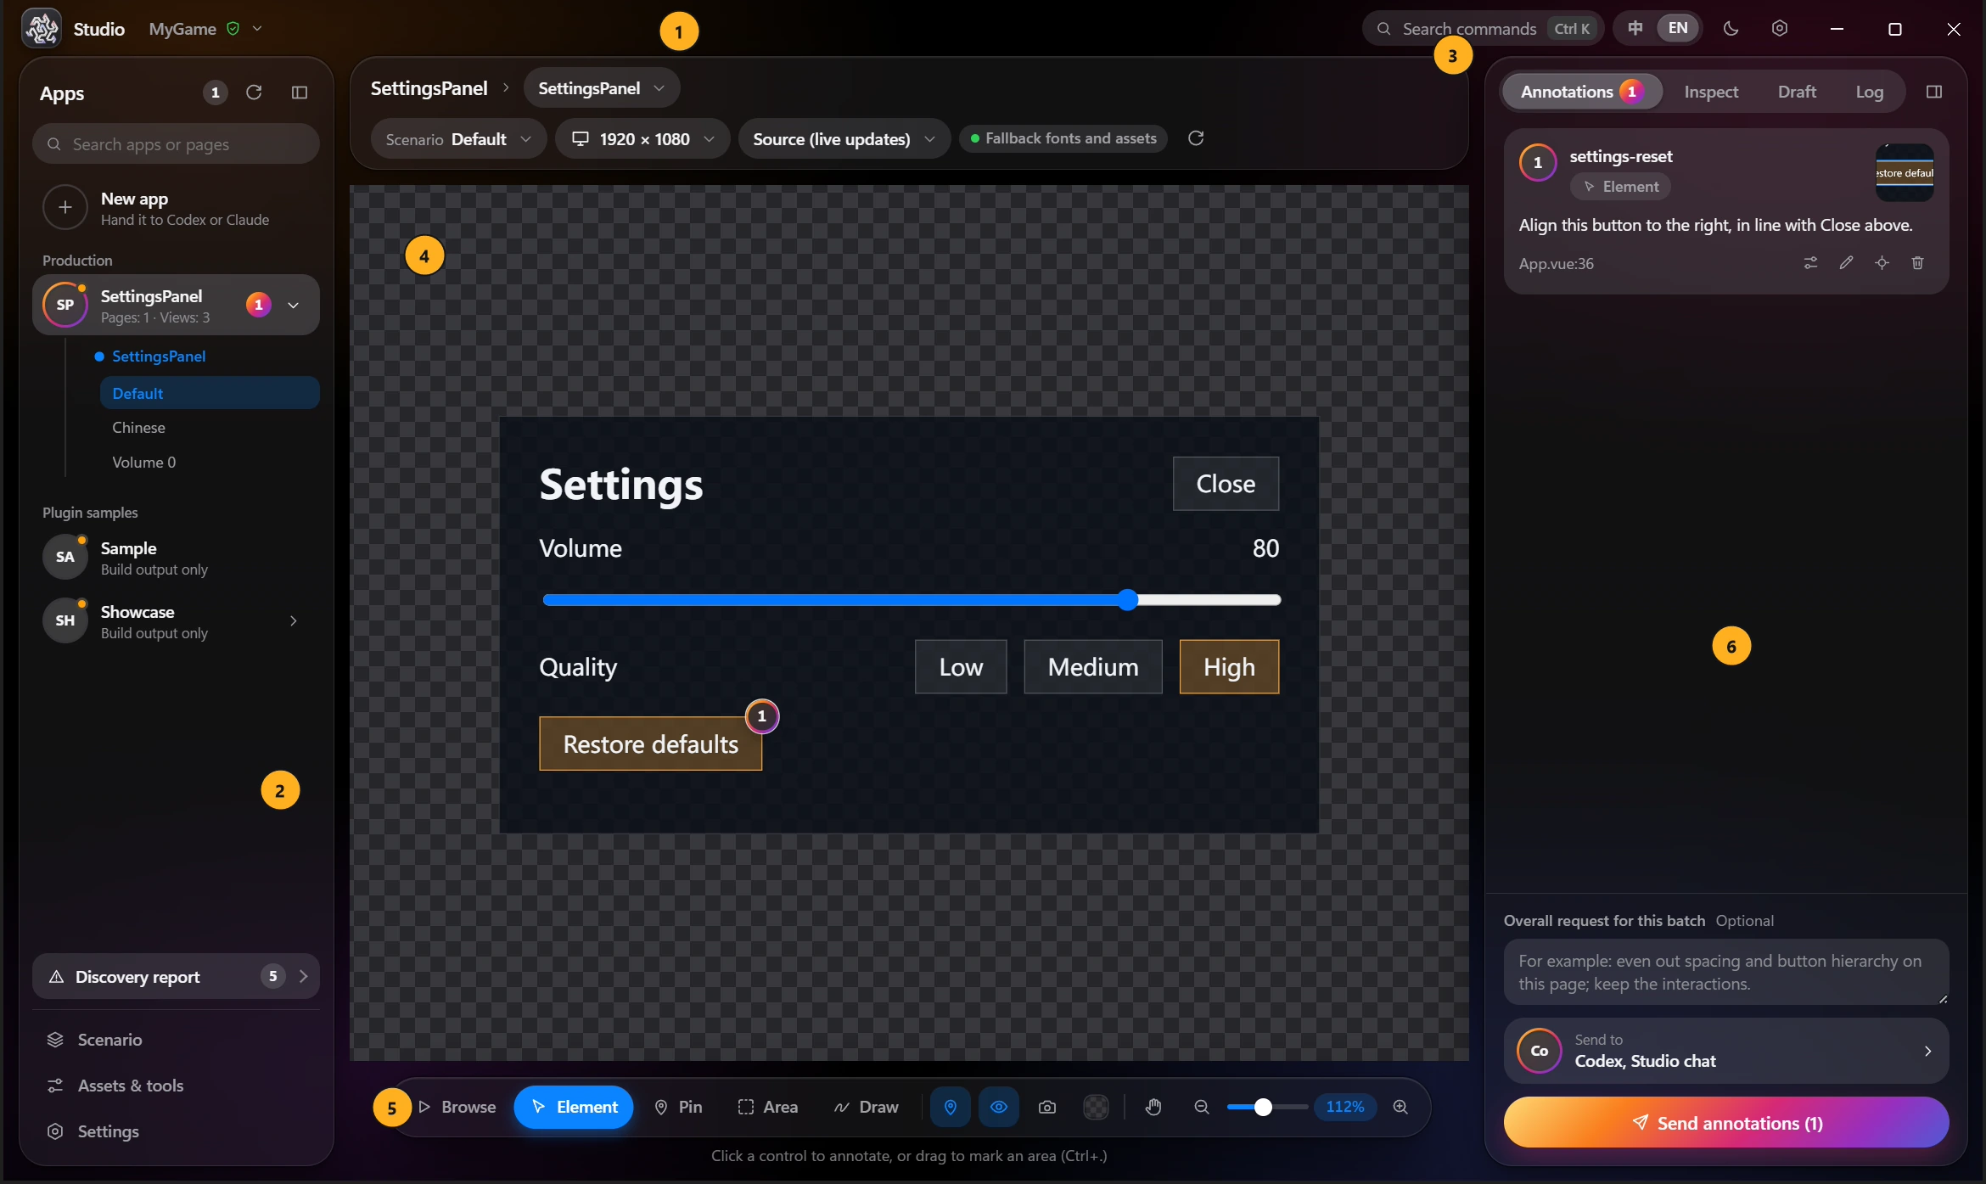This screenshot has width=1986, height=1184.
Task: Toggle annotation pin markers visibility
Action: point(951,1107)
